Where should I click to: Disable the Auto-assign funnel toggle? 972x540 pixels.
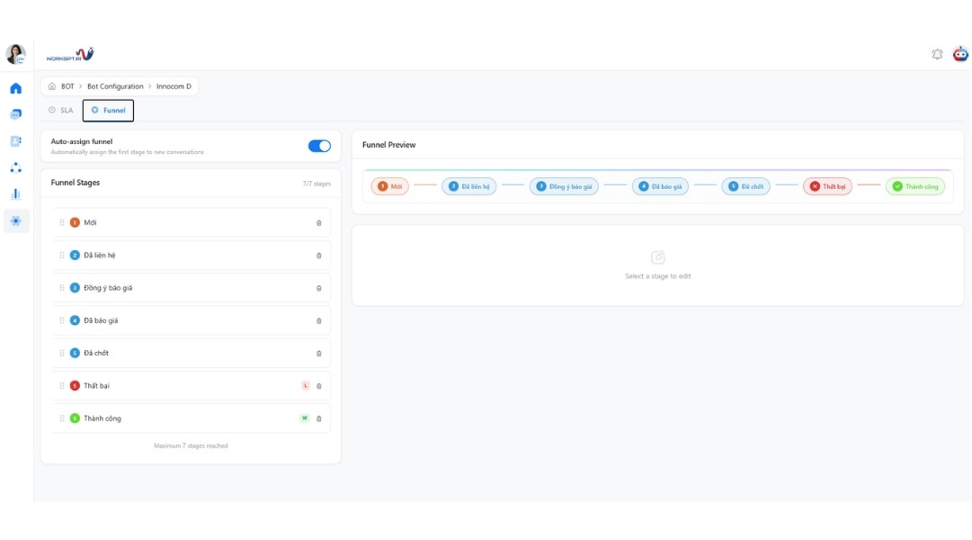pos(319,146)
